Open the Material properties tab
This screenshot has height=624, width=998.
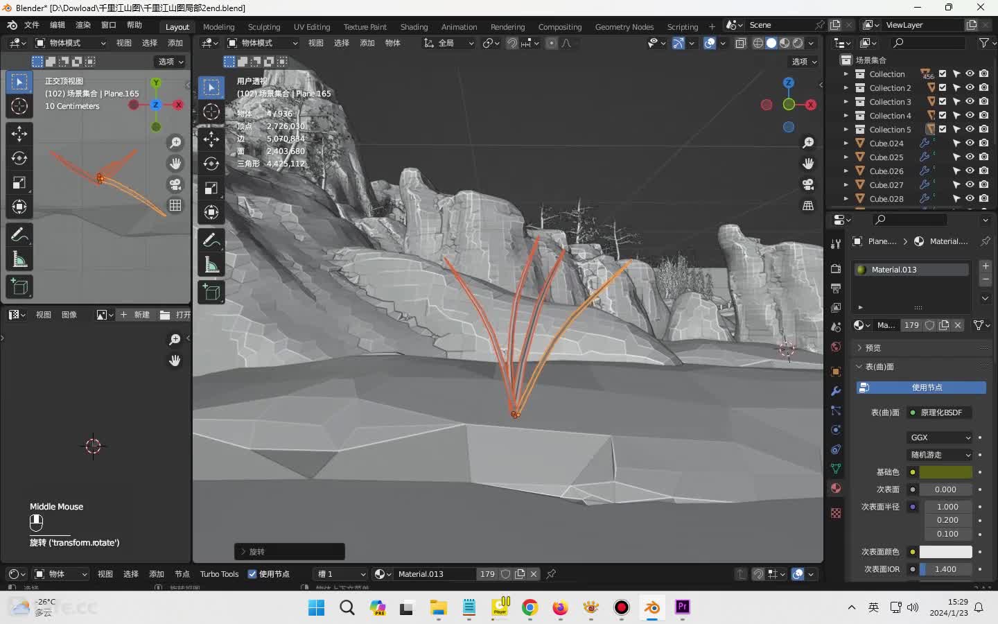836,488
